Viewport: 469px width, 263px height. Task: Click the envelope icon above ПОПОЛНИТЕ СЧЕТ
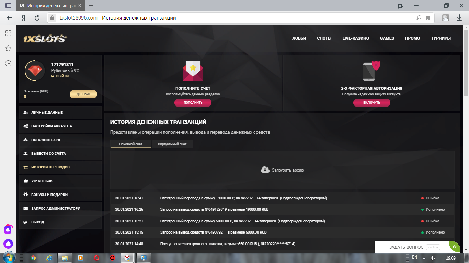tap(193, 71)
